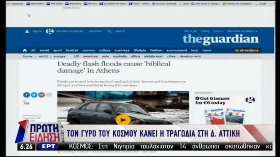This screenshot has width=280, height=157.
Task: Expand the 'more' dropdown in header
Action: coord(218,31)
